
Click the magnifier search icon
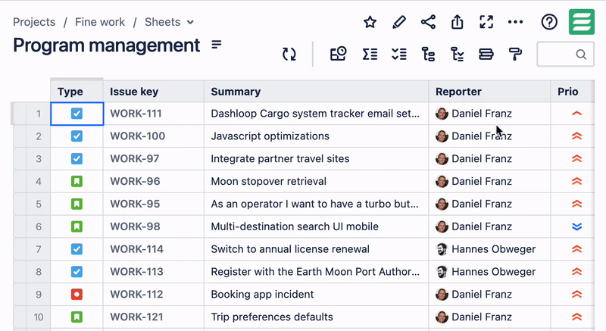581,54
